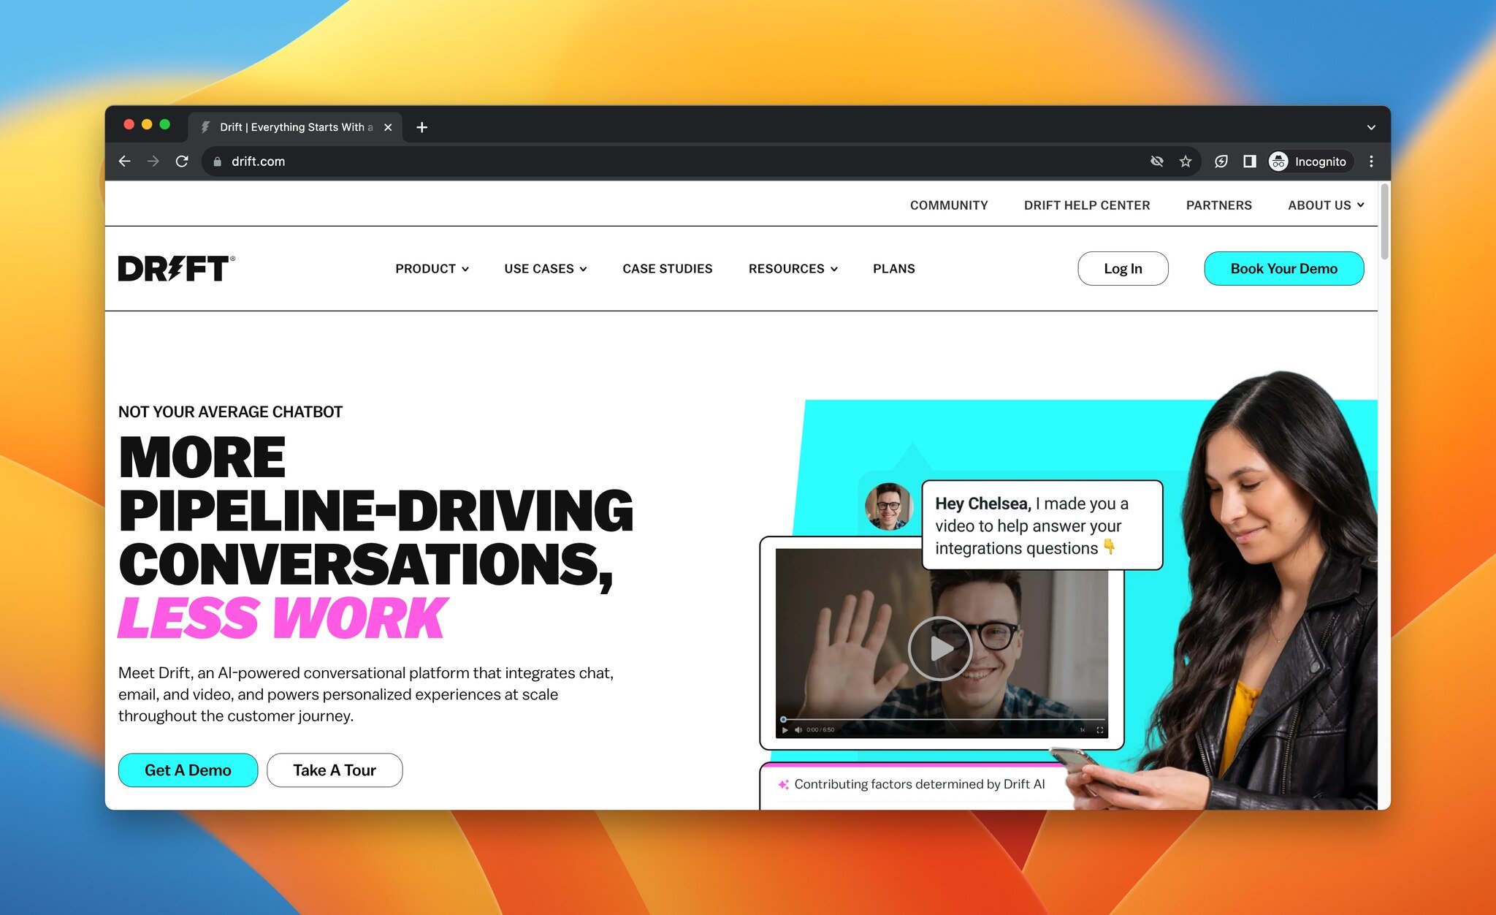Click the avatar of the man with glasses
Viewport: 1496px width, 915px height.
[889, 506]
